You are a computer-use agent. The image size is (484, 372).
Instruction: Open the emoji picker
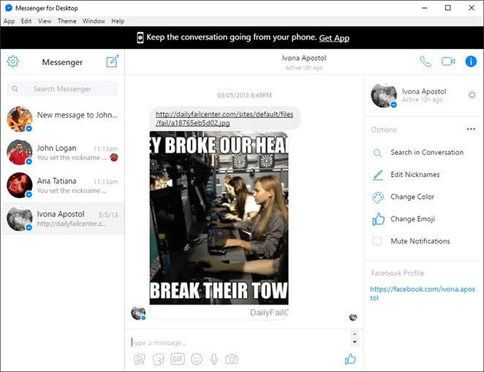pos(197,359)
